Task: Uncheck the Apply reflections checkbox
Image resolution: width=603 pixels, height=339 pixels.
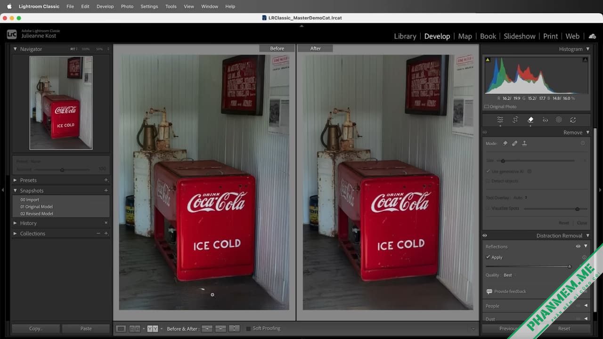Action: click(488, 257)
